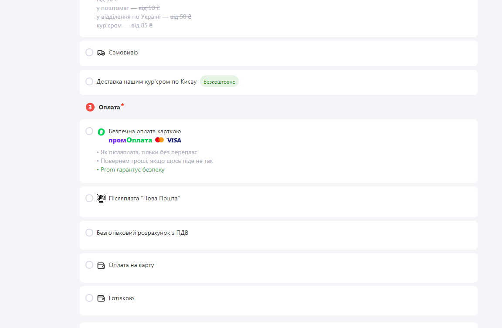Image resolution: width=502 pixels, height=328 pixels.
Task: Select Безпечна оплата карткою radio button
Action: [x=89, y=131]
